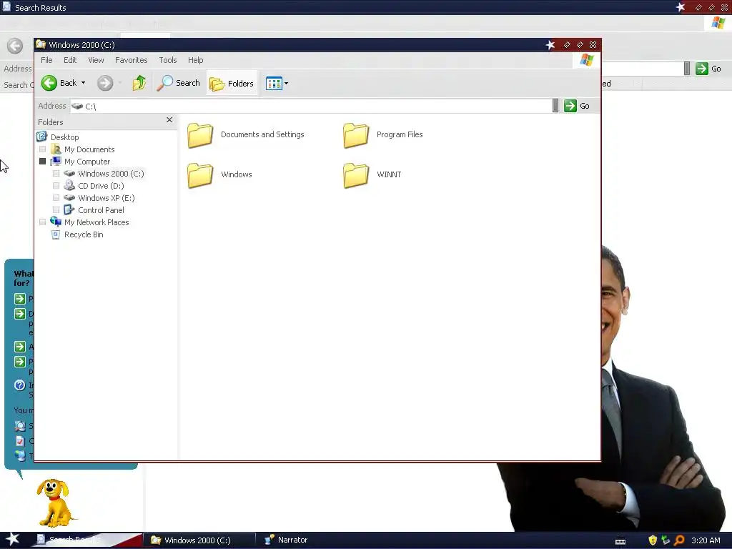Select Desktop in the folder tree
The height and width of the screenshot is (549, 732).
click(x=65, y=137)
